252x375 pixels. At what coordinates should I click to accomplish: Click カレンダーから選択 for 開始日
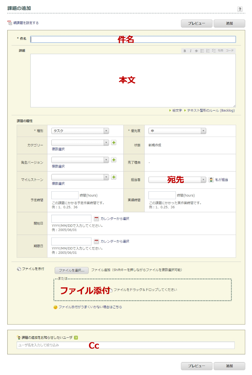point(115,219)
